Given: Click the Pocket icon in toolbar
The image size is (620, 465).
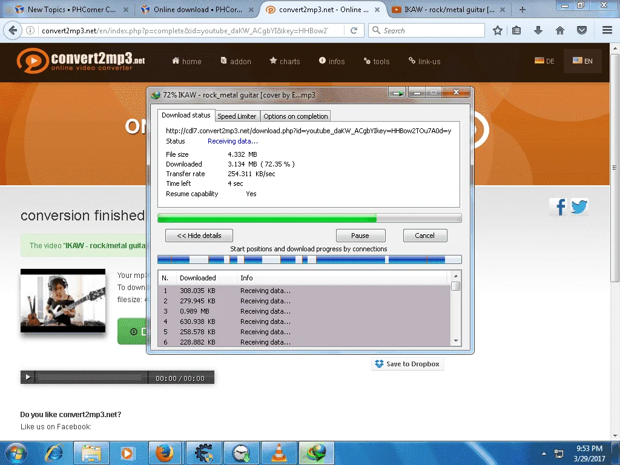Looking at the screenshot, I should 582,30.
